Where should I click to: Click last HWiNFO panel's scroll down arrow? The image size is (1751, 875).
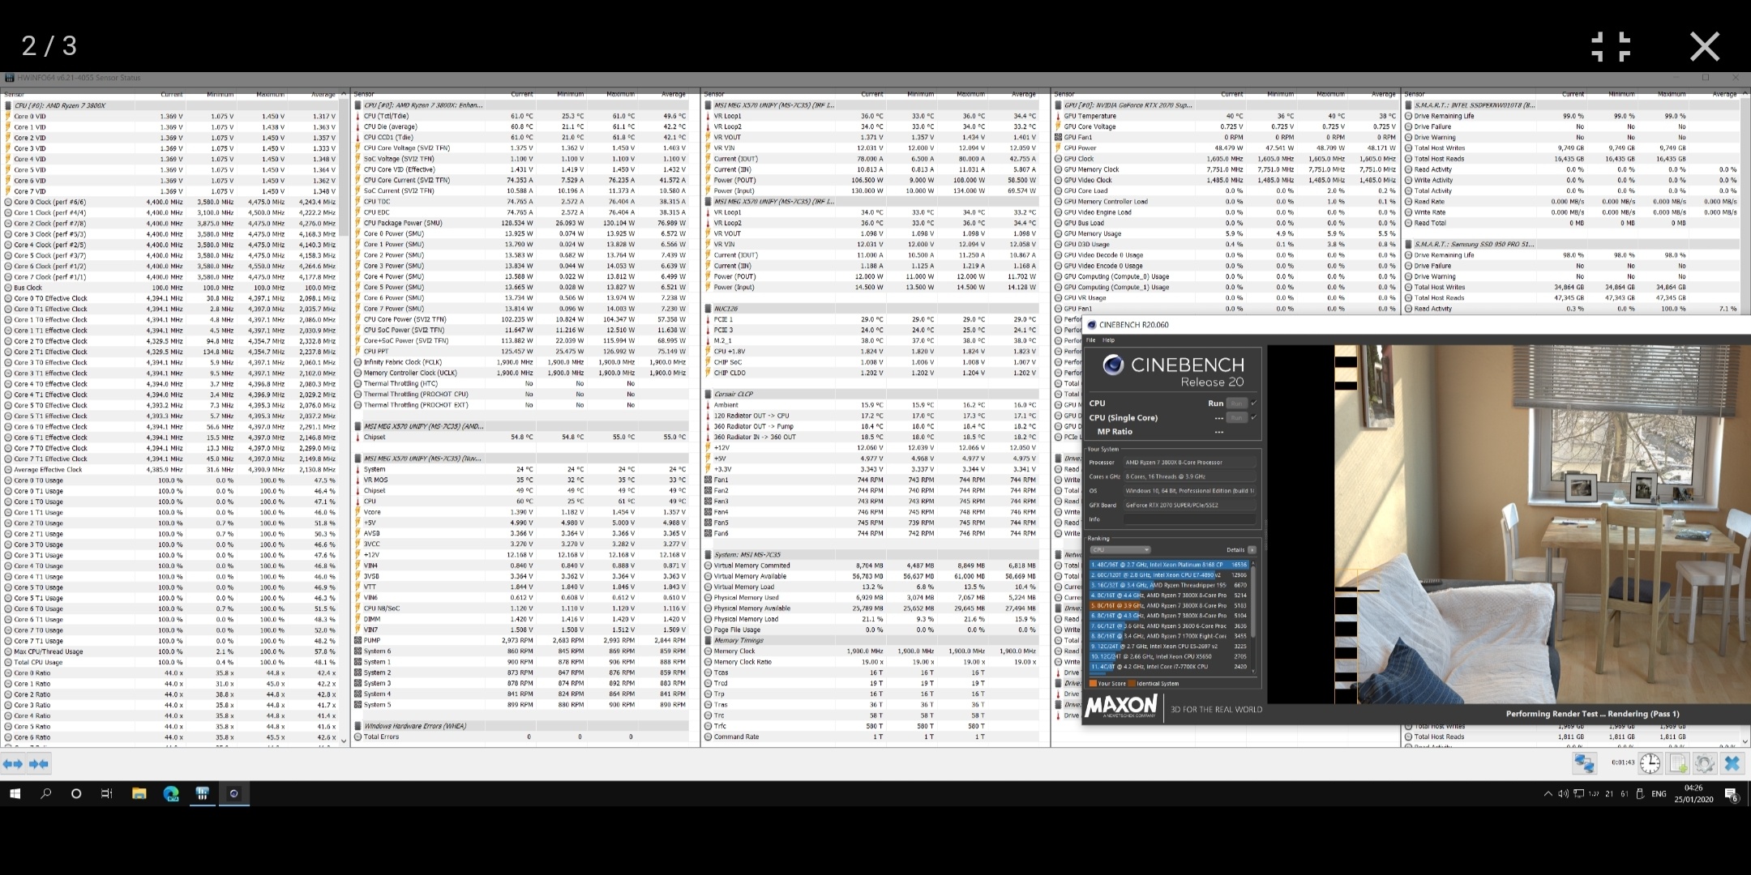click(x=1745, y=741)
